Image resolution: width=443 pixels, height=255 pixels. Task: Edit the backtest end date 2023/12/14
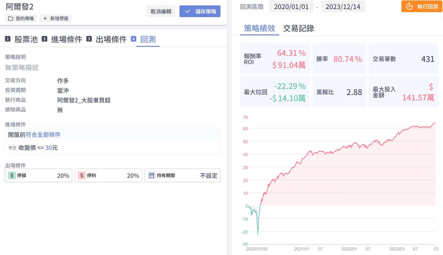343,6
